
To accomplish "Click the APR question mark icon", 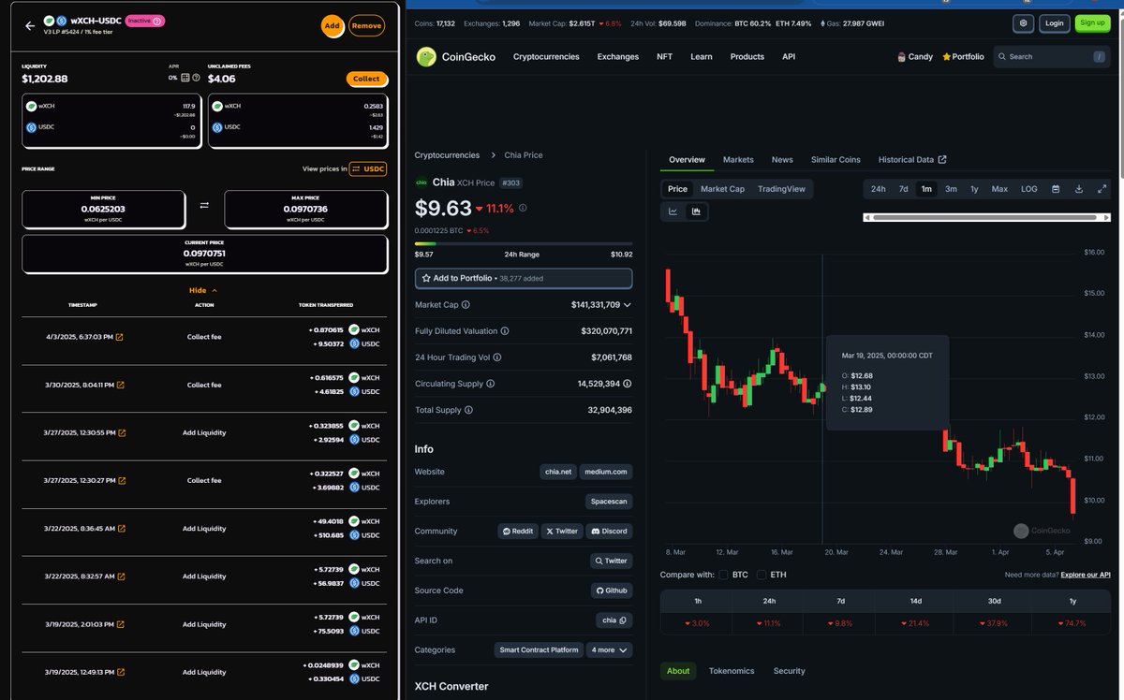I will (x=196, y=78).
